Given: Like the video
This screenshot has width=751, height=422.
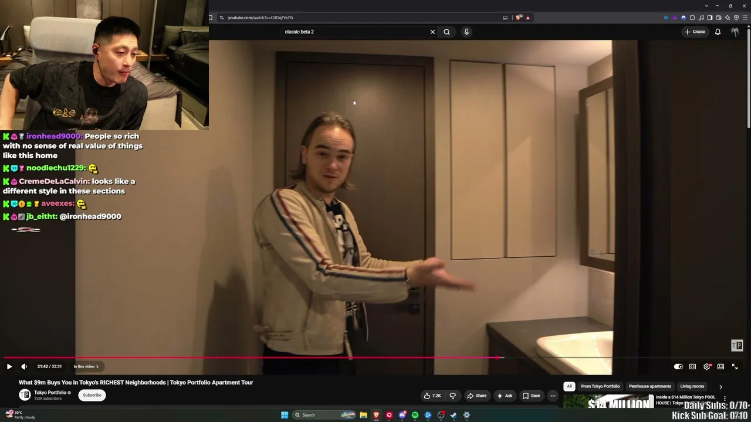Looking at the screenshot, I should pyautogui.click(x=432, y=396).
